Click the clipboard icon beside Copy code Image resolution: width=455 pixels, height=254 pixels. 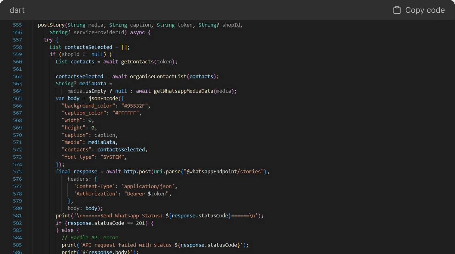tap(397, 10)
